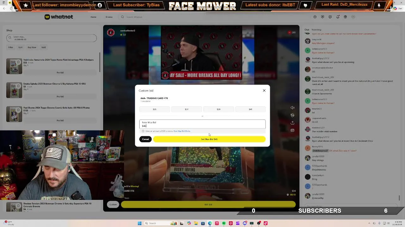Select the Sold shop filter
The height and width of the screenshot is (227, 405).
click(x=44, y=47)
